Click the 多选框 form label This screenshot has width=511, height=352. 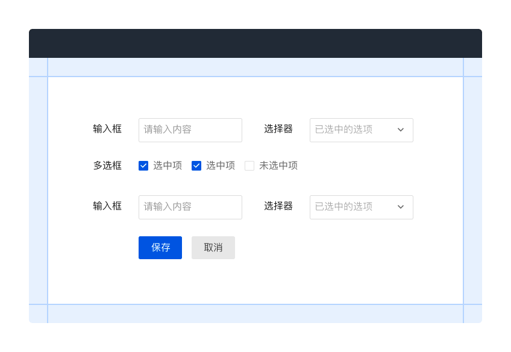(107, 166)
